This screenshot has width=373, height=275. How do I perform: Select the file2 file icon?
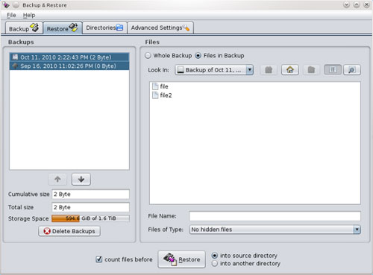(155, 95)
